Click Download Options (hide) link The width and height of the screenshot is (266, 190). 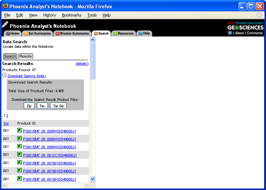pyautogui.click(x=27, y=76)
